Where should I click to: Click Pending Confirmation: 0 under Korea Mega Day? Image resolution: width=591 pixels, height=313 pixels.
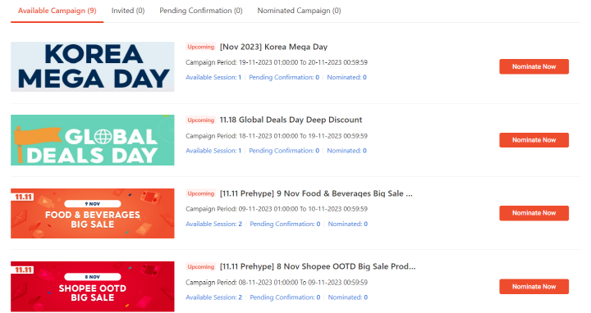coord(284,77)
